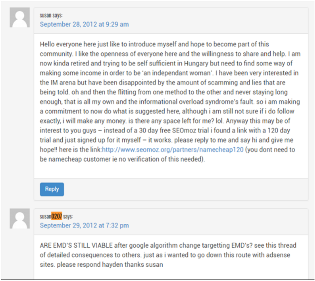Viewport: 315px width, 281px height.
Task: Click the orange highlighted "0207" text
Action: pyautogui.click(x=56, y=216)
